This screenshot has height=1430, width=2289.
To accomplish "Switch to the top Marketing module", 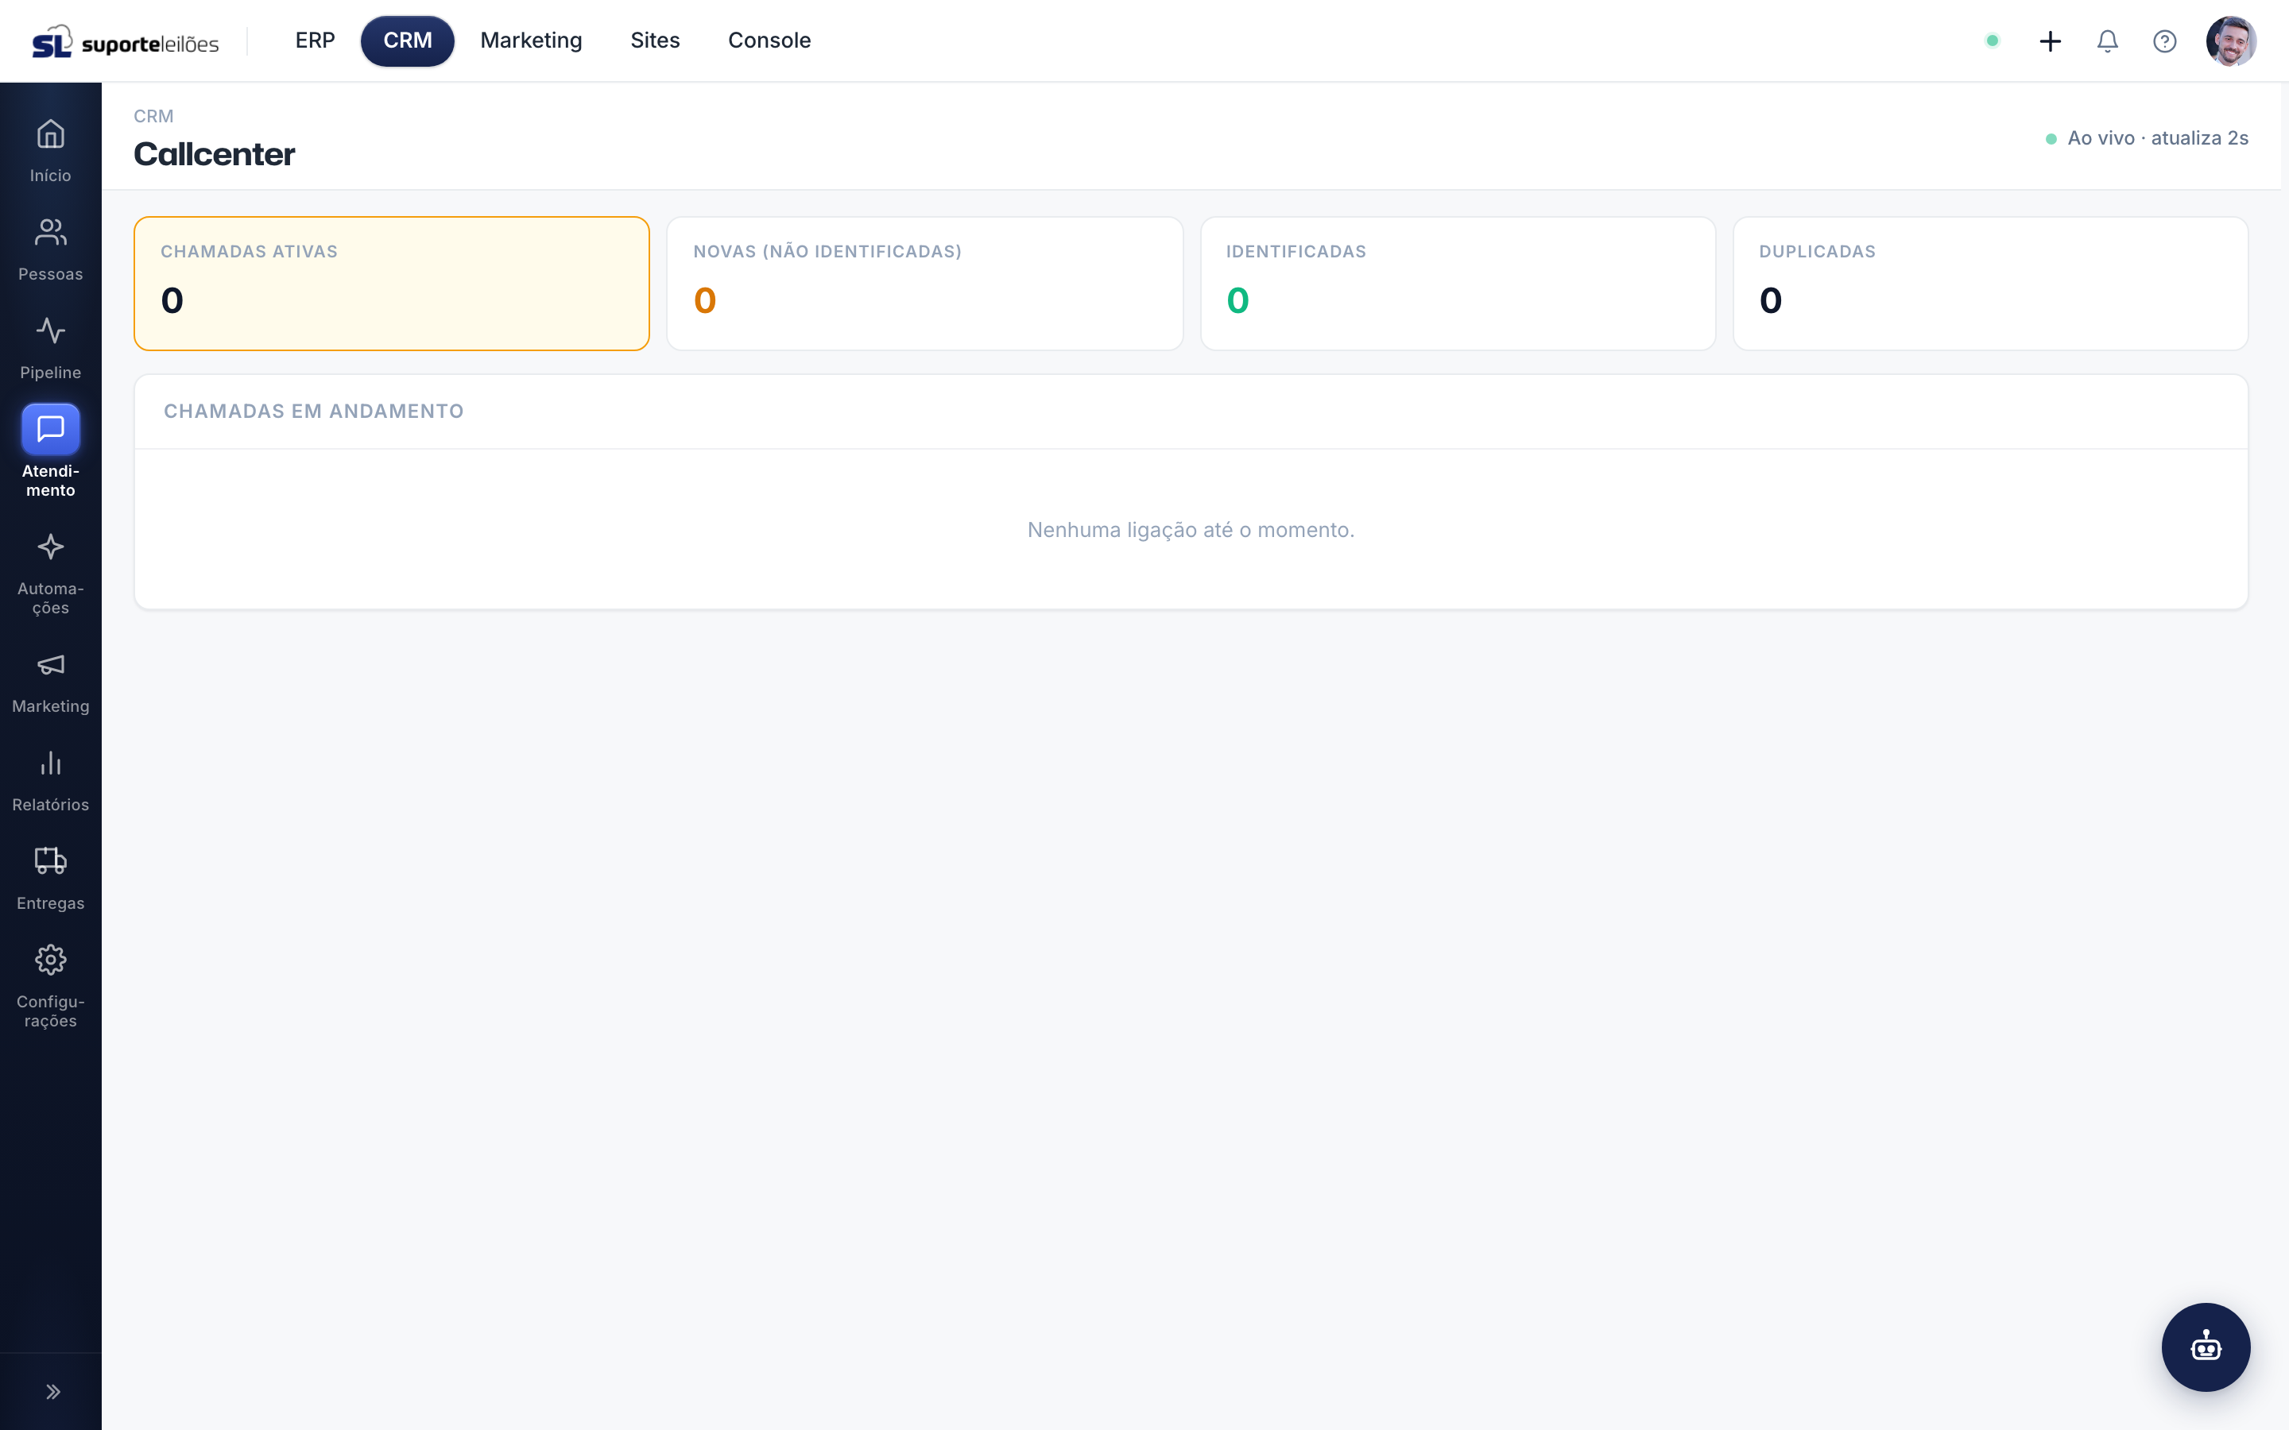I will 531,41.
